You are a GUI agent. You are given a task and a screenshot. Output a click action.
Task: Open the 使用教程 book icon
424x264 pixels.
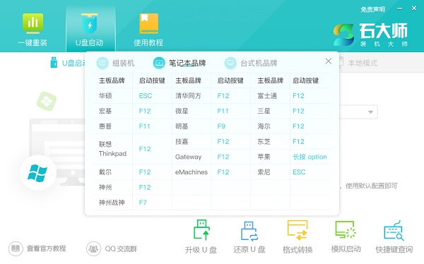(x=148, y=23)
